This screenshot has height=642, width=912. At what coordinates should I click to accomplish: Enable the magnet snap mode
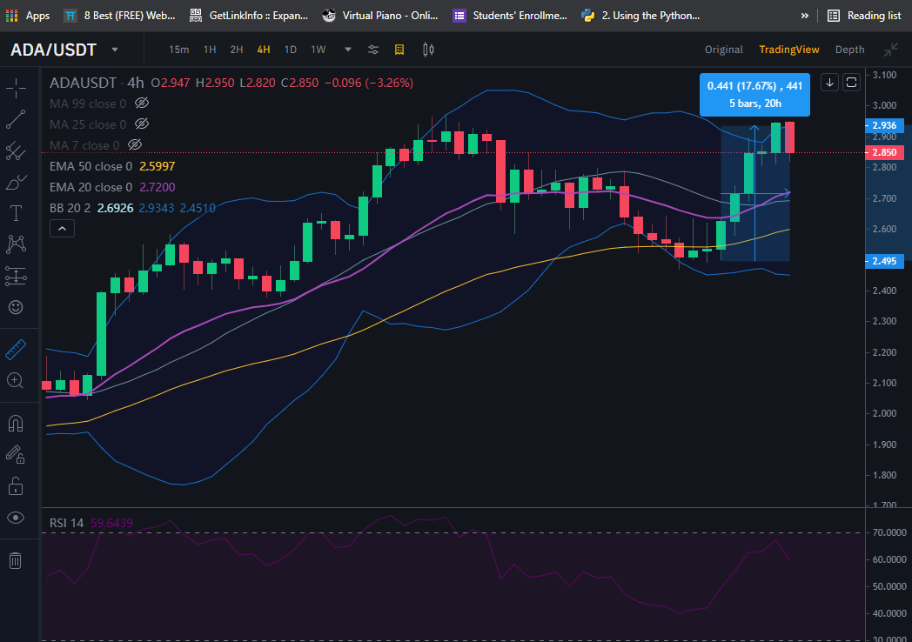click(x=16, y=424)
